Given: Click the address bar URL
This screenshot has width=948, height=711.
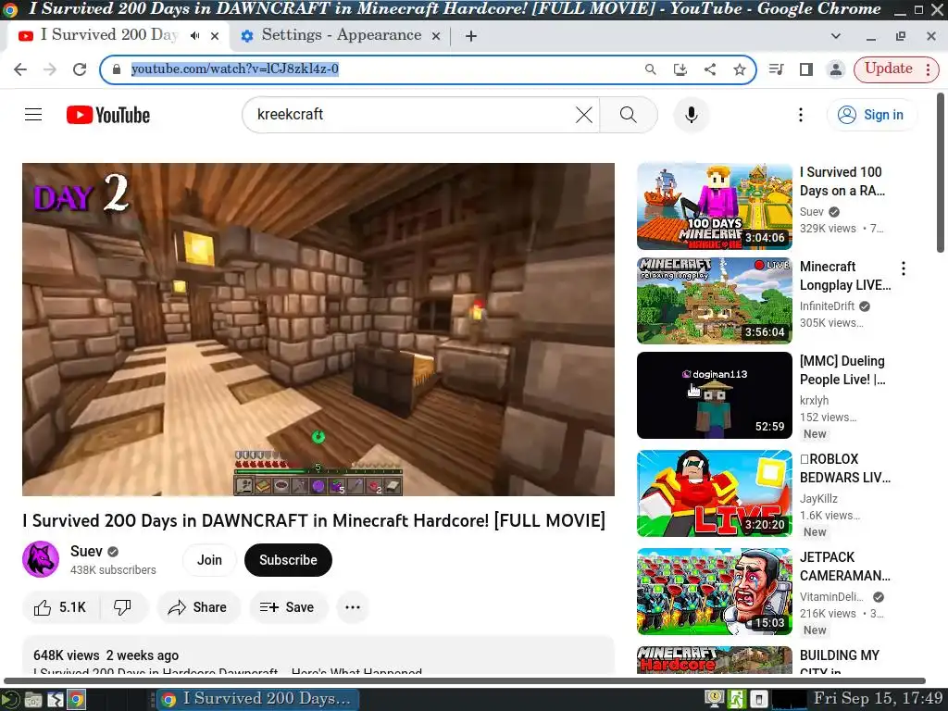Looking at the screenshot, I should coord(234,69).
